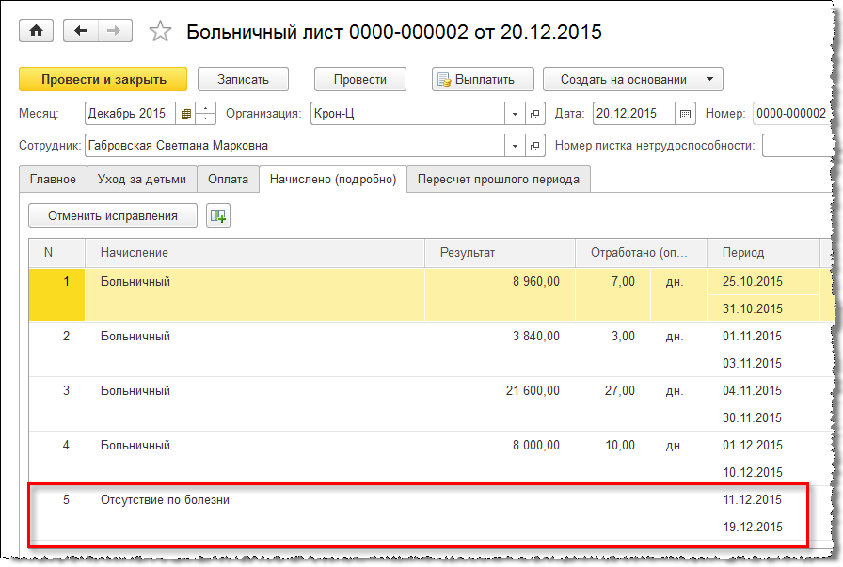Open the Сотрудник card via its open icon

coord(535,146)
